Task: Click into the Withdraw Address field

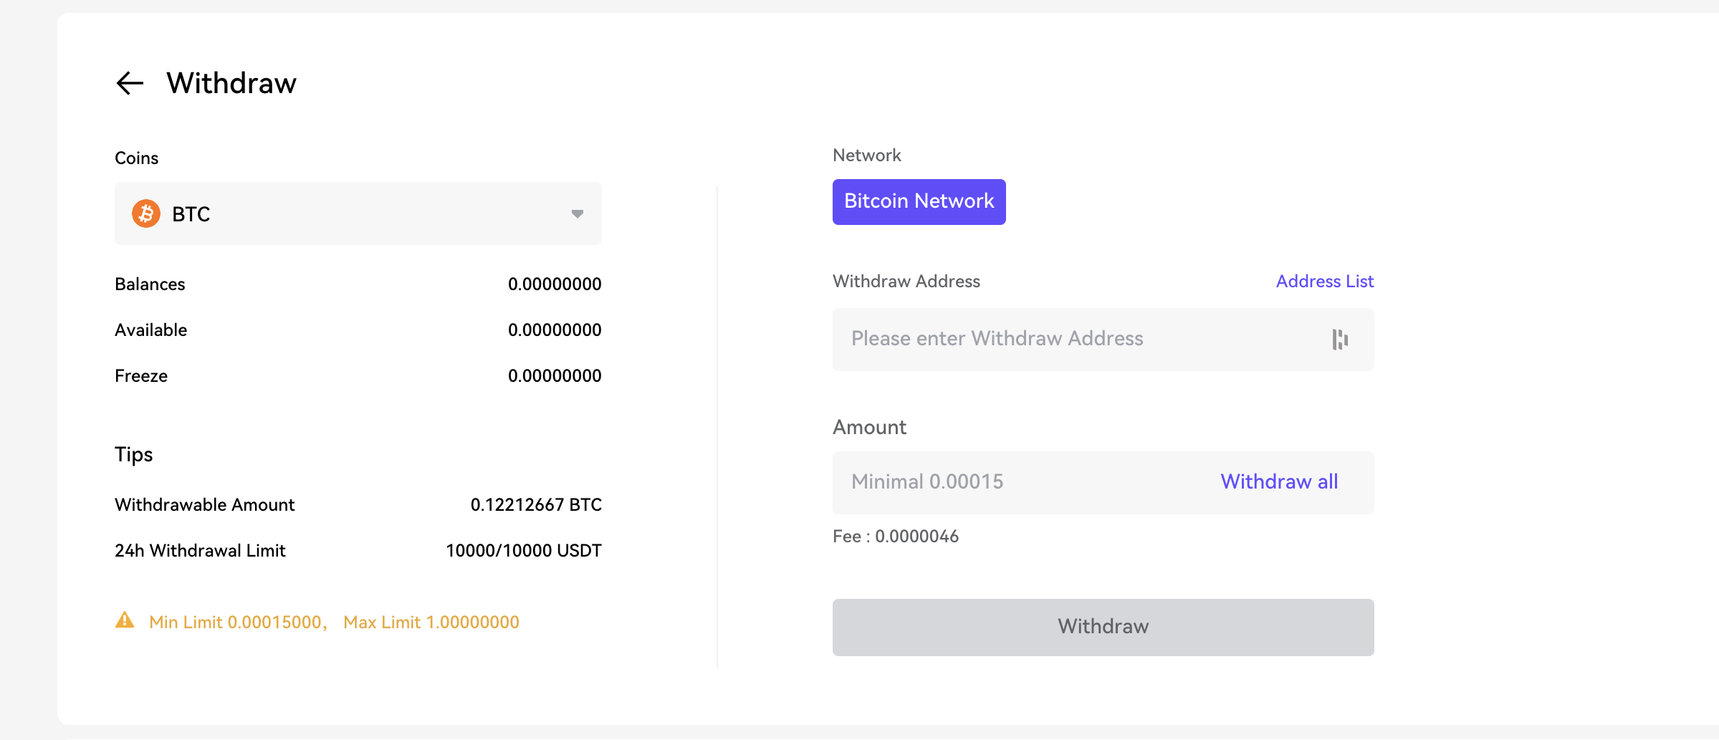Action: [x=1103, y=339]
